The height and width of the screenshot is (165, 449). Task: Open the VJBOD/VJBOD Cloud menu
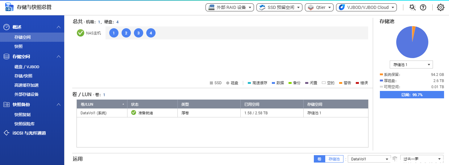[x=366, y=7]
